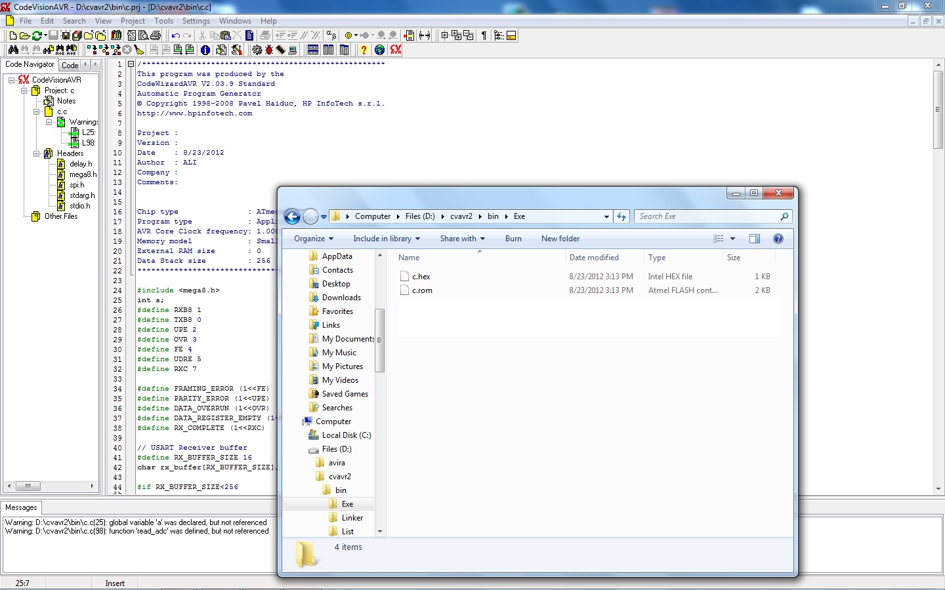Click the Find binoculars icon

point(13,50)
